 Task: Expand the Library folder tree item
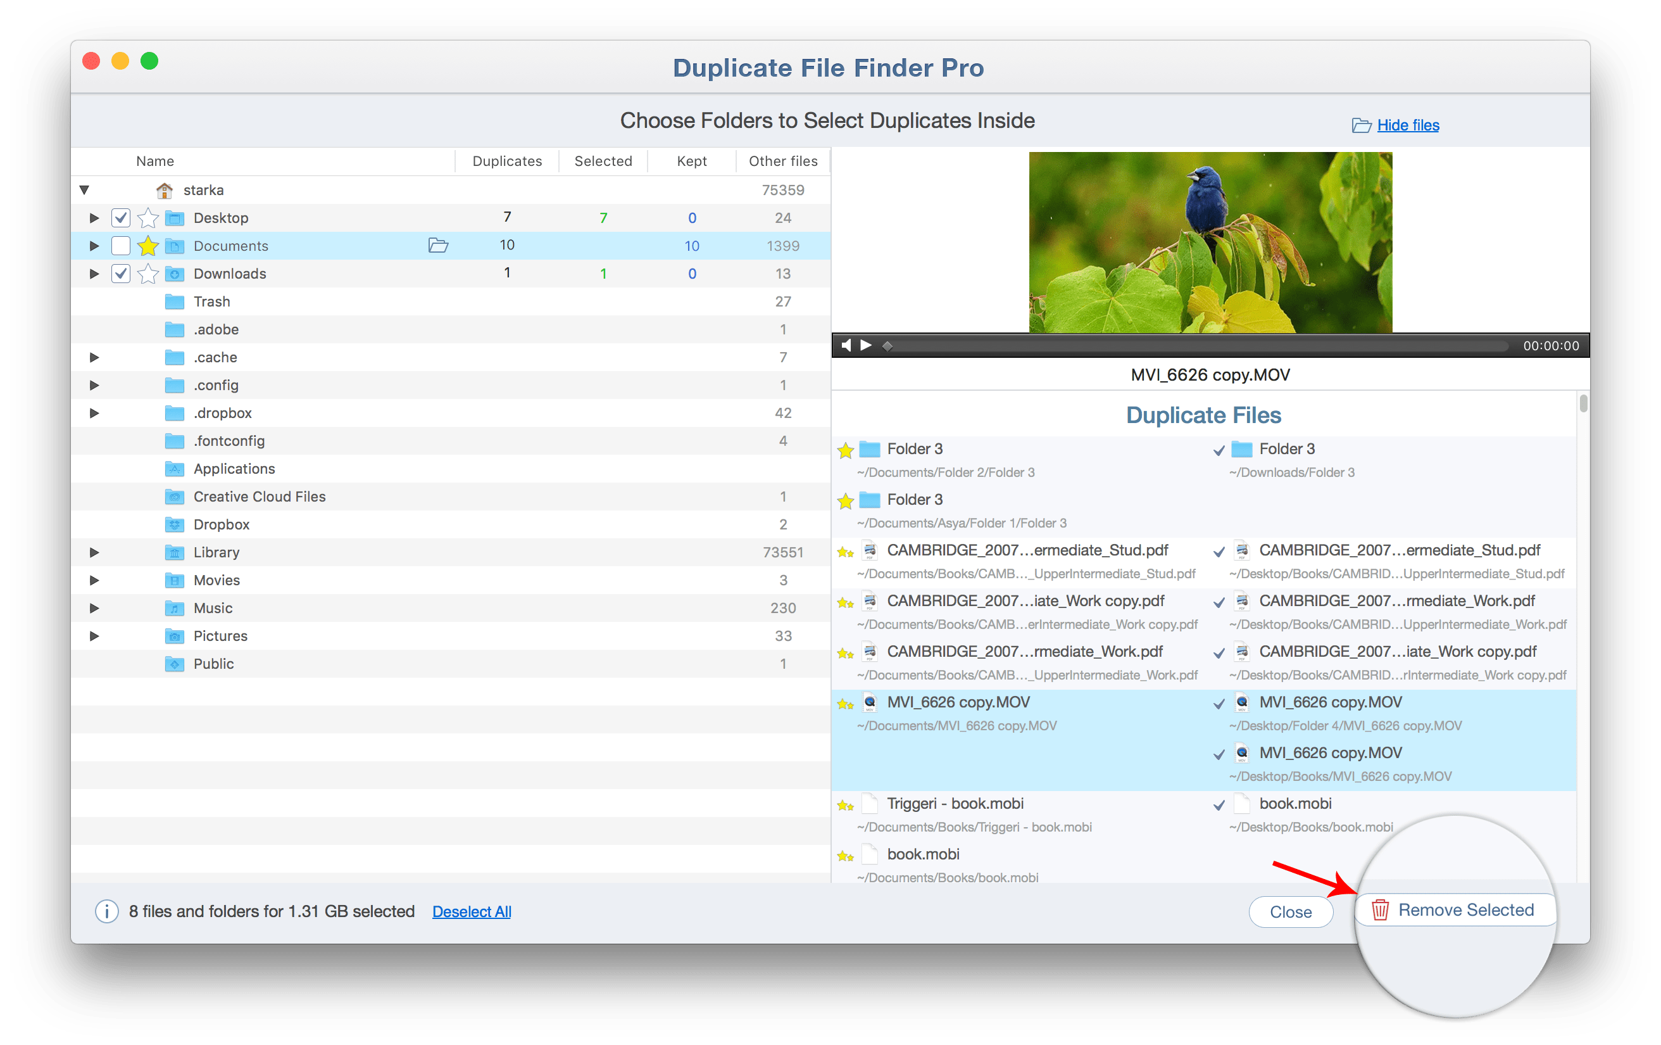[95, 553]
